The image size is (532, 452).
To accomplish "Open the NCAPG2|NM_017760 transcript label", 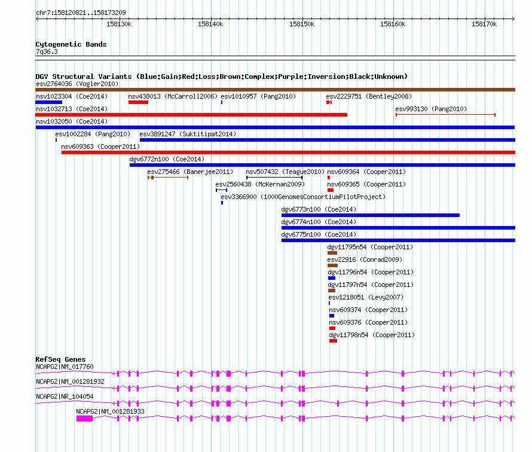I will pyautogui.click(x=65, y=367).
